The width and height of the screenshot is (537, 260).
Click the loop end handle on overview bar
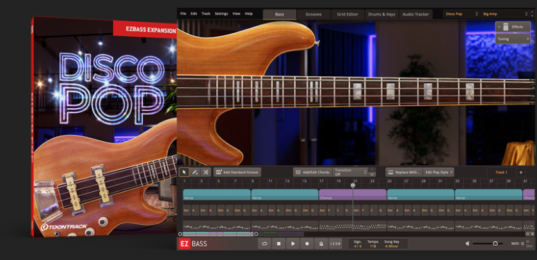(x=256, y=234)
